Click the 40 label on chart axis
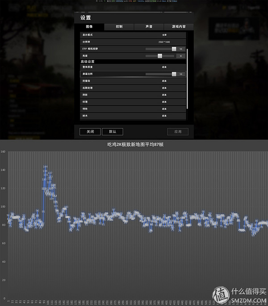This screenshot has height=306, width=268. (x=4, y=262)
